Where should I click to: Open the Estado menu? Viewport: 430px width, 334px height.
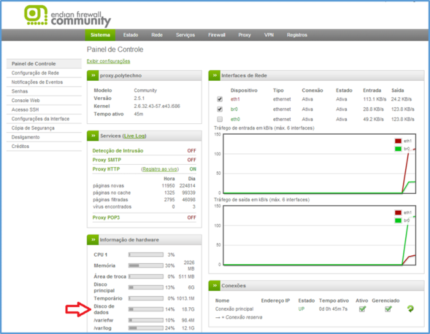[131, 35]
